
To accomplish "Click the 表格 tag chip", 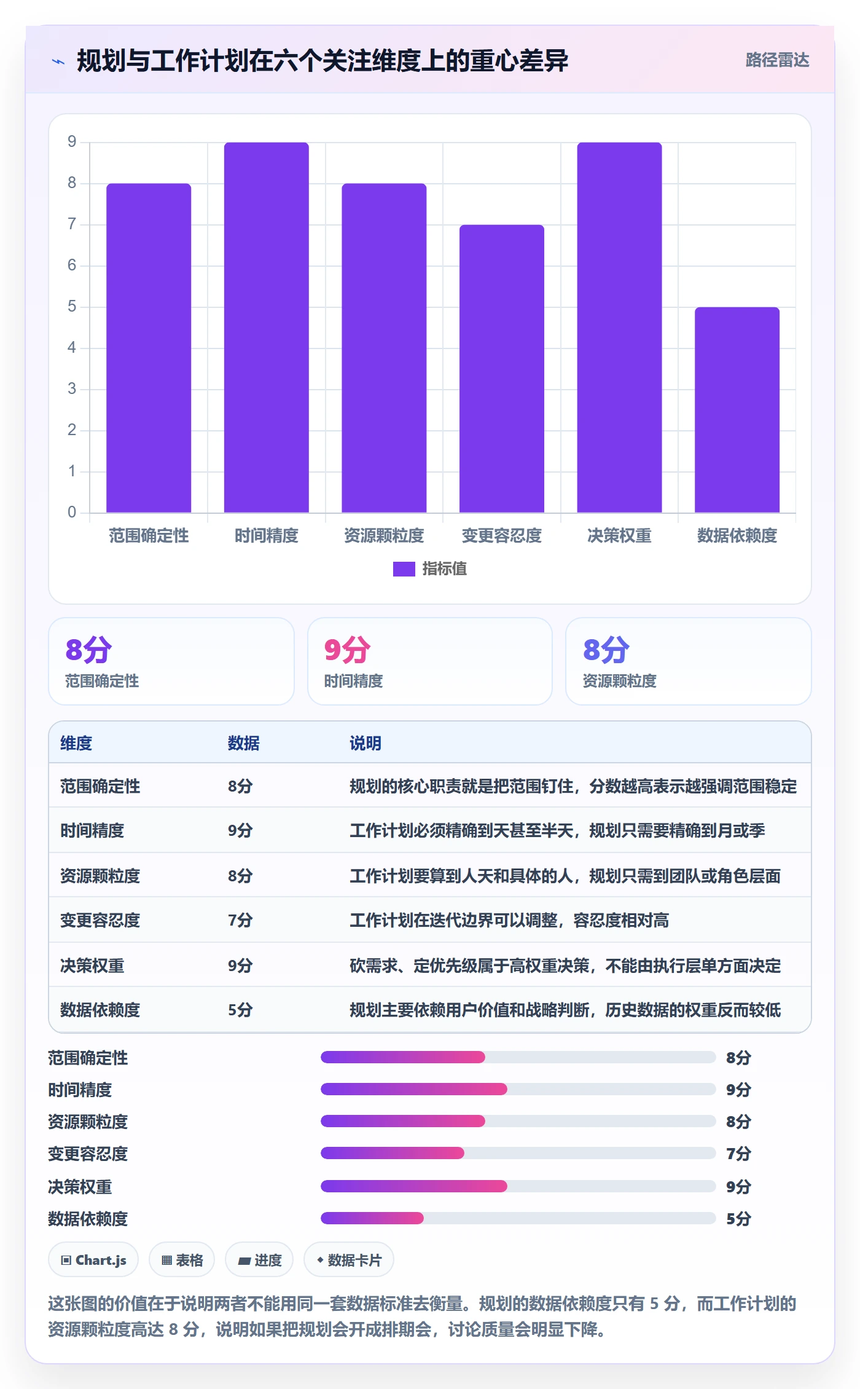I will tap(182, 1259).
